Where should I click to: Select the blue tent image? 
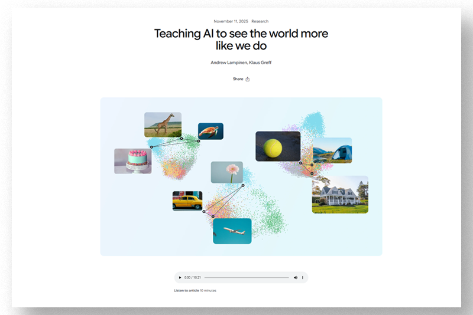[x=332, y=150]
